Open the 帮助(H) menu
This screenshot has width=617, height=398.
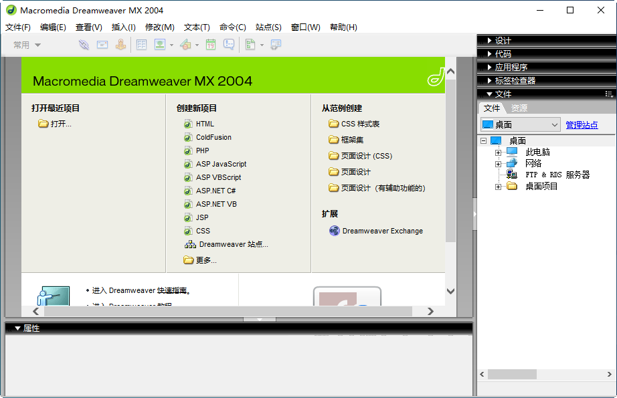click(x=343, y=27)
